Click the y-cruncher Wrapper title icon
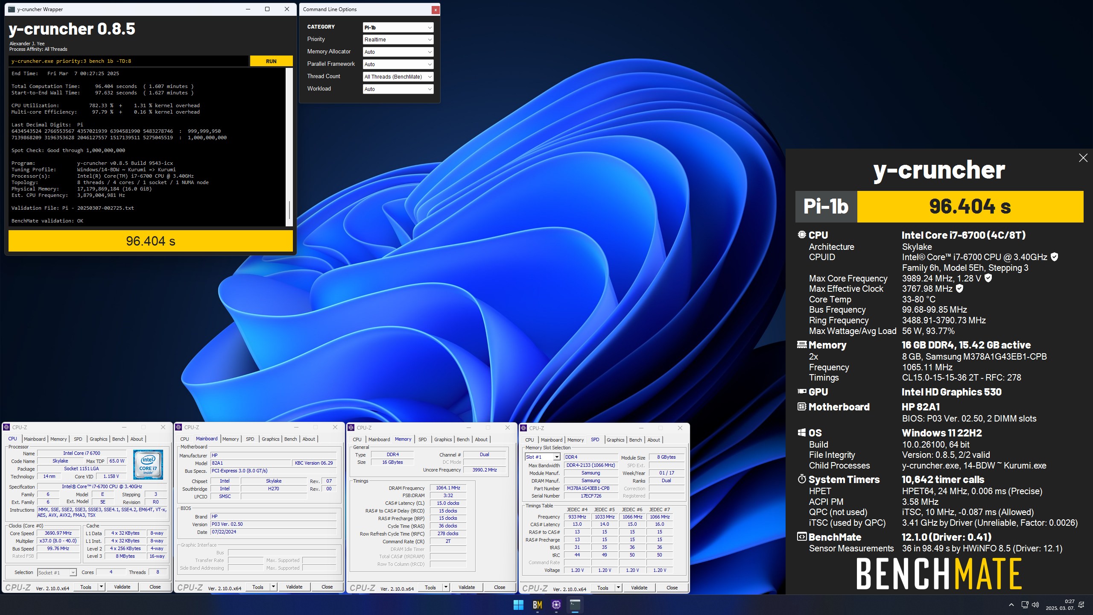This screenshot has width=1093, height=615. (x=12, y=9)
